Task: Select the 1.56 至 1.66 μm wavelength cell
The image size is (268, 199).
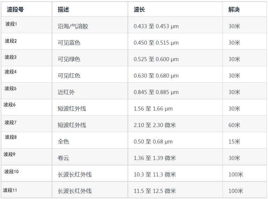Action: (153, 109)
